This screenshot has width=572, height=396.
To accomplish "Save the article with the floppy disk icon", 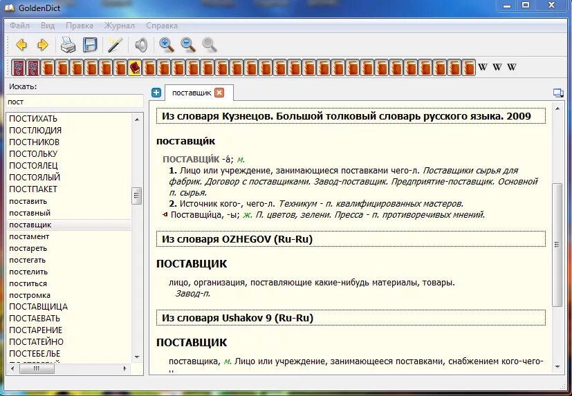I will pyautogui.click(x=90, y=45).
